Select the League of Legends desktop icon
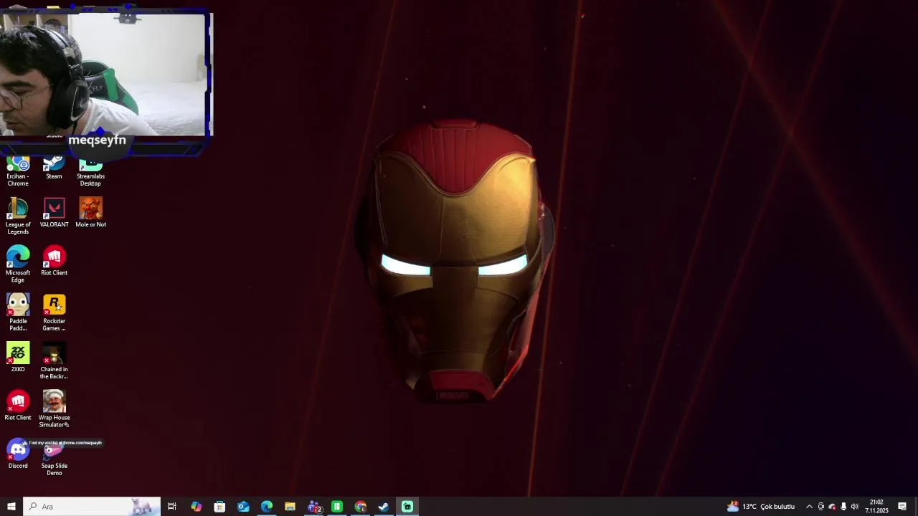 pos(18,216)
